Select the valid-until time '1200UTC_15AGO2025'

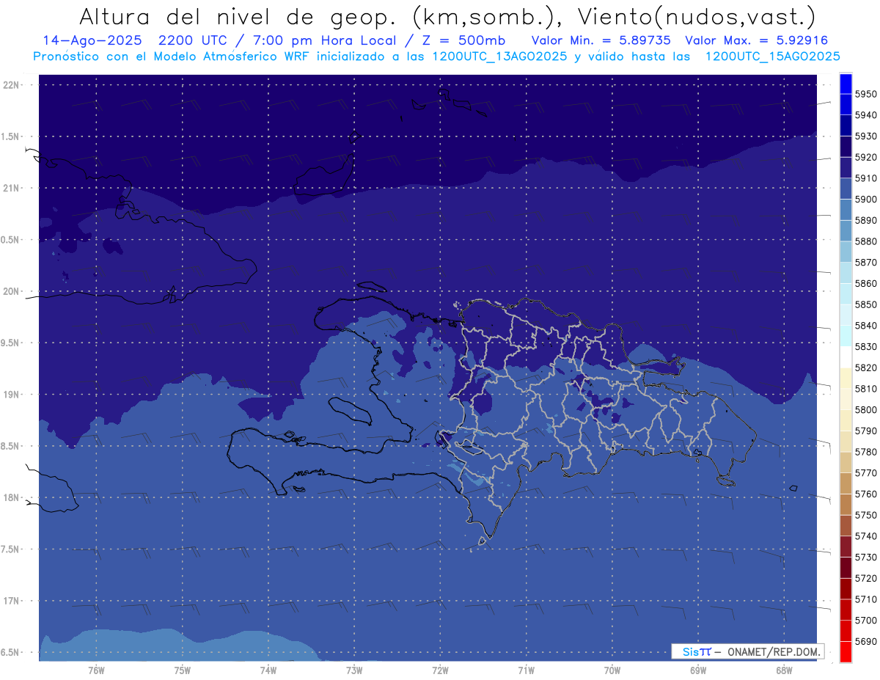coord(773,56)
